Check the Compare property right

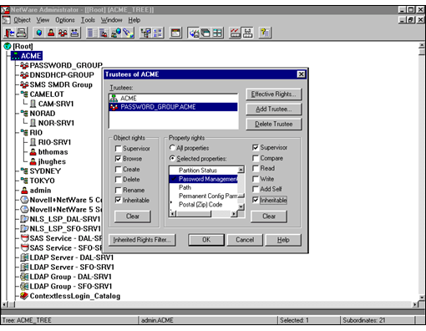coord(256,158)
